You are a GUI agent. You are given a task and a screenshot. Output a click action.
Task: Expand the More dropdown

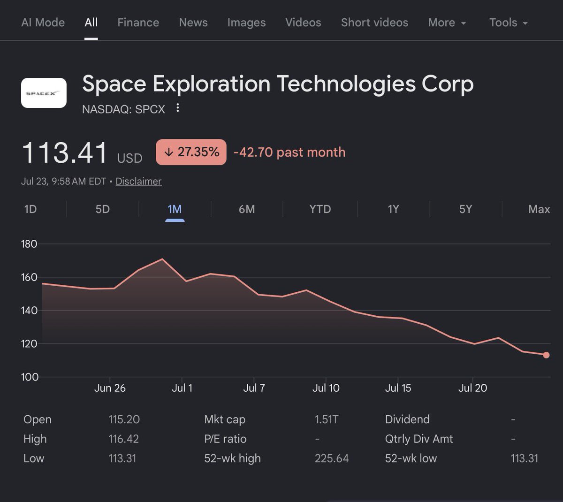(447, 23)
